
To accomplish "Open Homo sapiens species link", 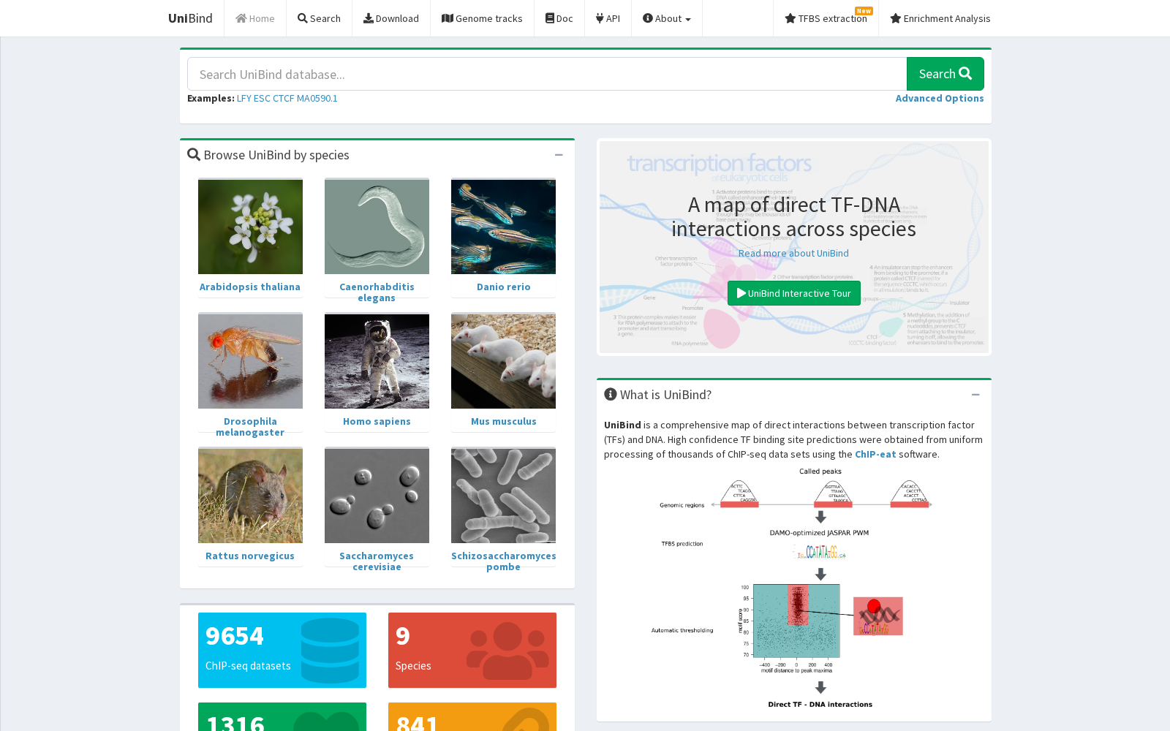I will click(377, 421).
